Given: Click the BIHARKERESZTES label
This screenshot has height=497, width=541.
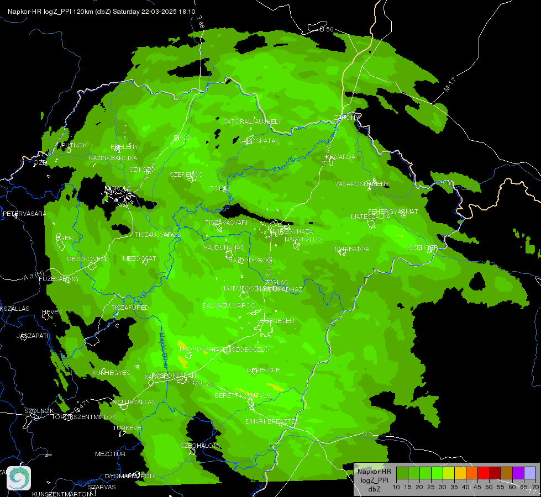Looking at the screenshot, I should [x=272, y=421].
